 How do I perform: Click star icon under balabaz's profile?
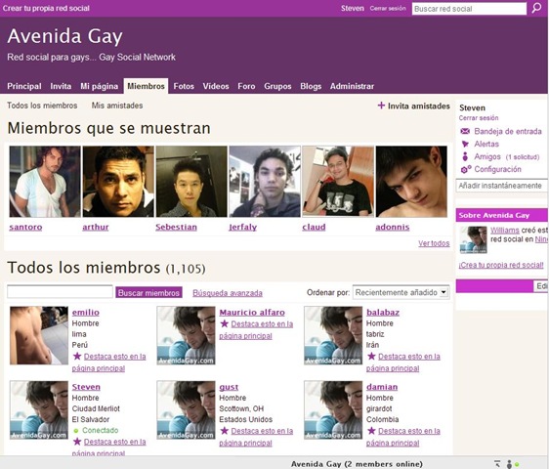pyautogui.click(x=371, y=357)
